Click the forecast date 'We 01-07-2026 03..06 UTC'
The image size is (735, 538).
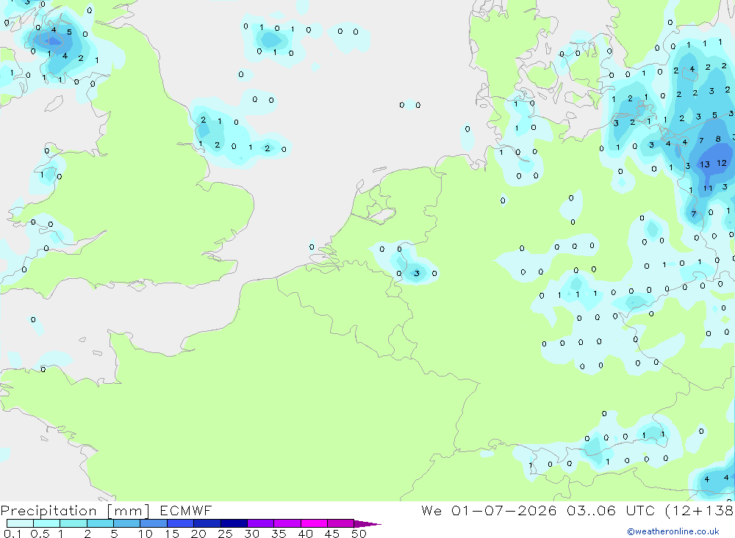click(538, 511)
